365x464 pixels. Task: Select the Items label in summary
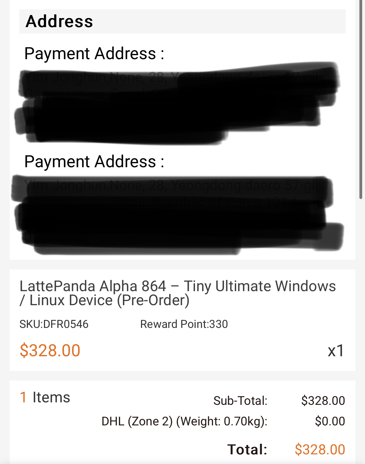tap(51, 397)
